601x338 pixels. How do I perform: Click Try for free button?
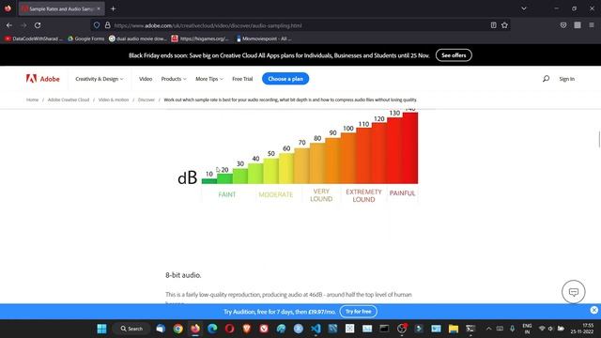[x=358, y=312]
